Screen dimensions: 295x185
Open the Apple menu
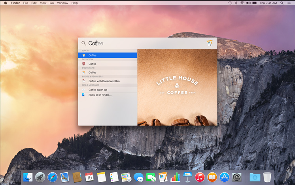point(6,3)
